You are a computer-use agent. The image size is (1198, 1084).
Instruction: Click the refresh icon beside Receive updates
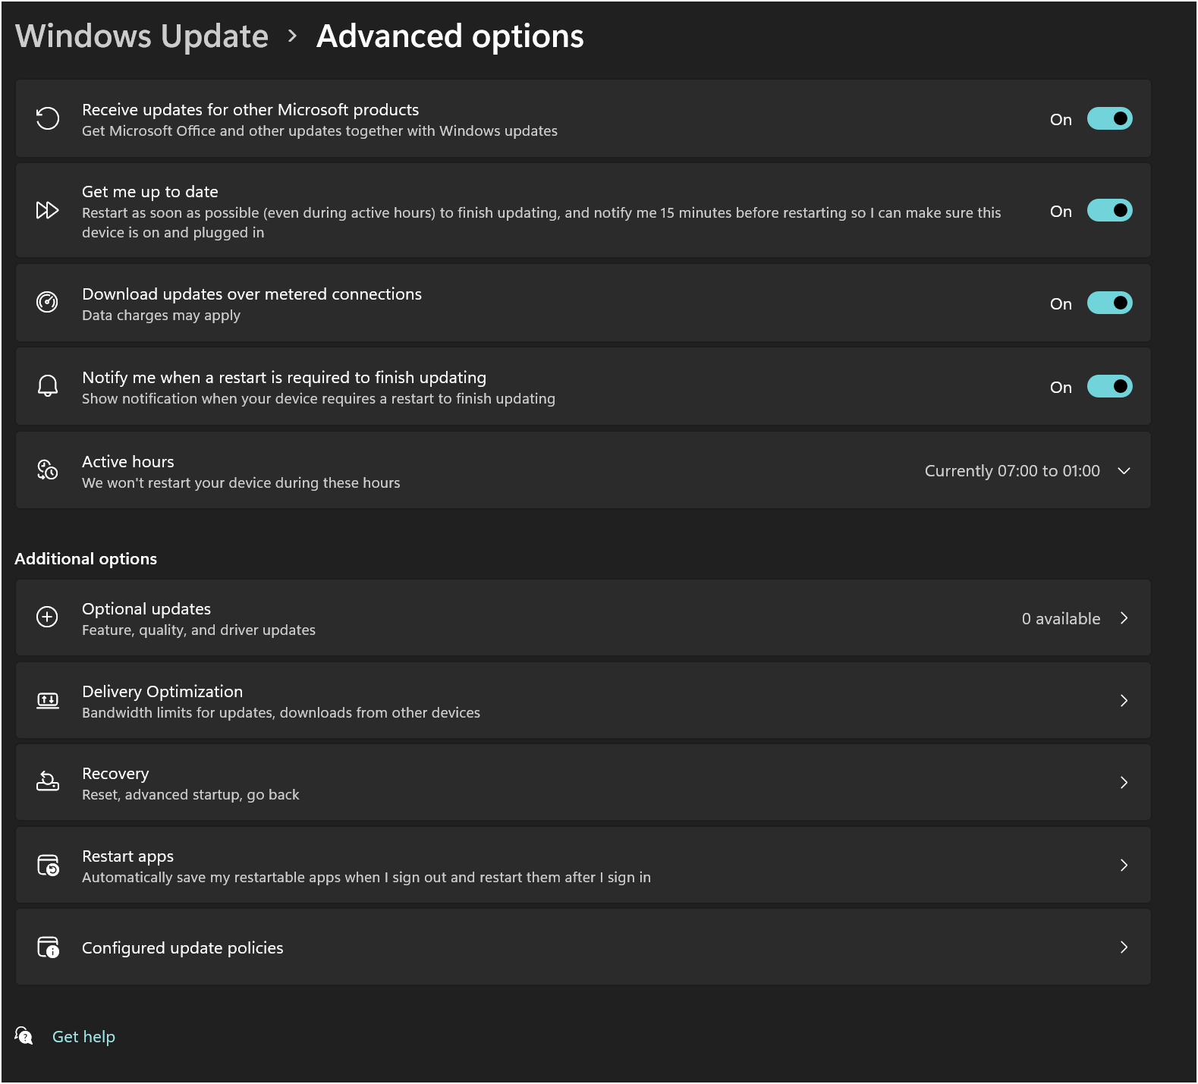(48, 118)
